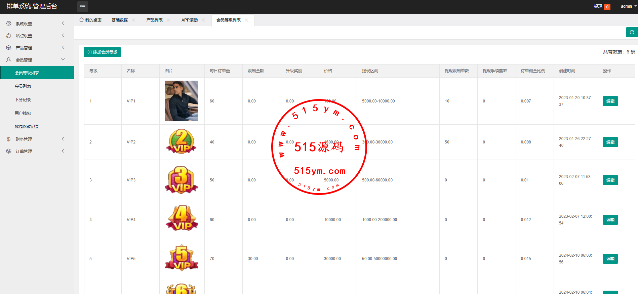Open the admin user dropdown
This screenshot has height=294, width=638.
tap(628, 6)
